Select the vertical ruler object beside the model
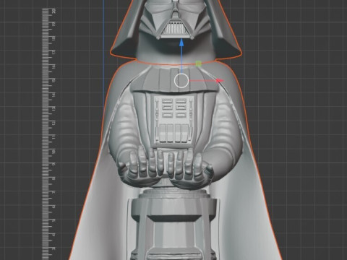The height and width of the screenshot is (260, 347). pyautogui.click(x=48, y=134)
